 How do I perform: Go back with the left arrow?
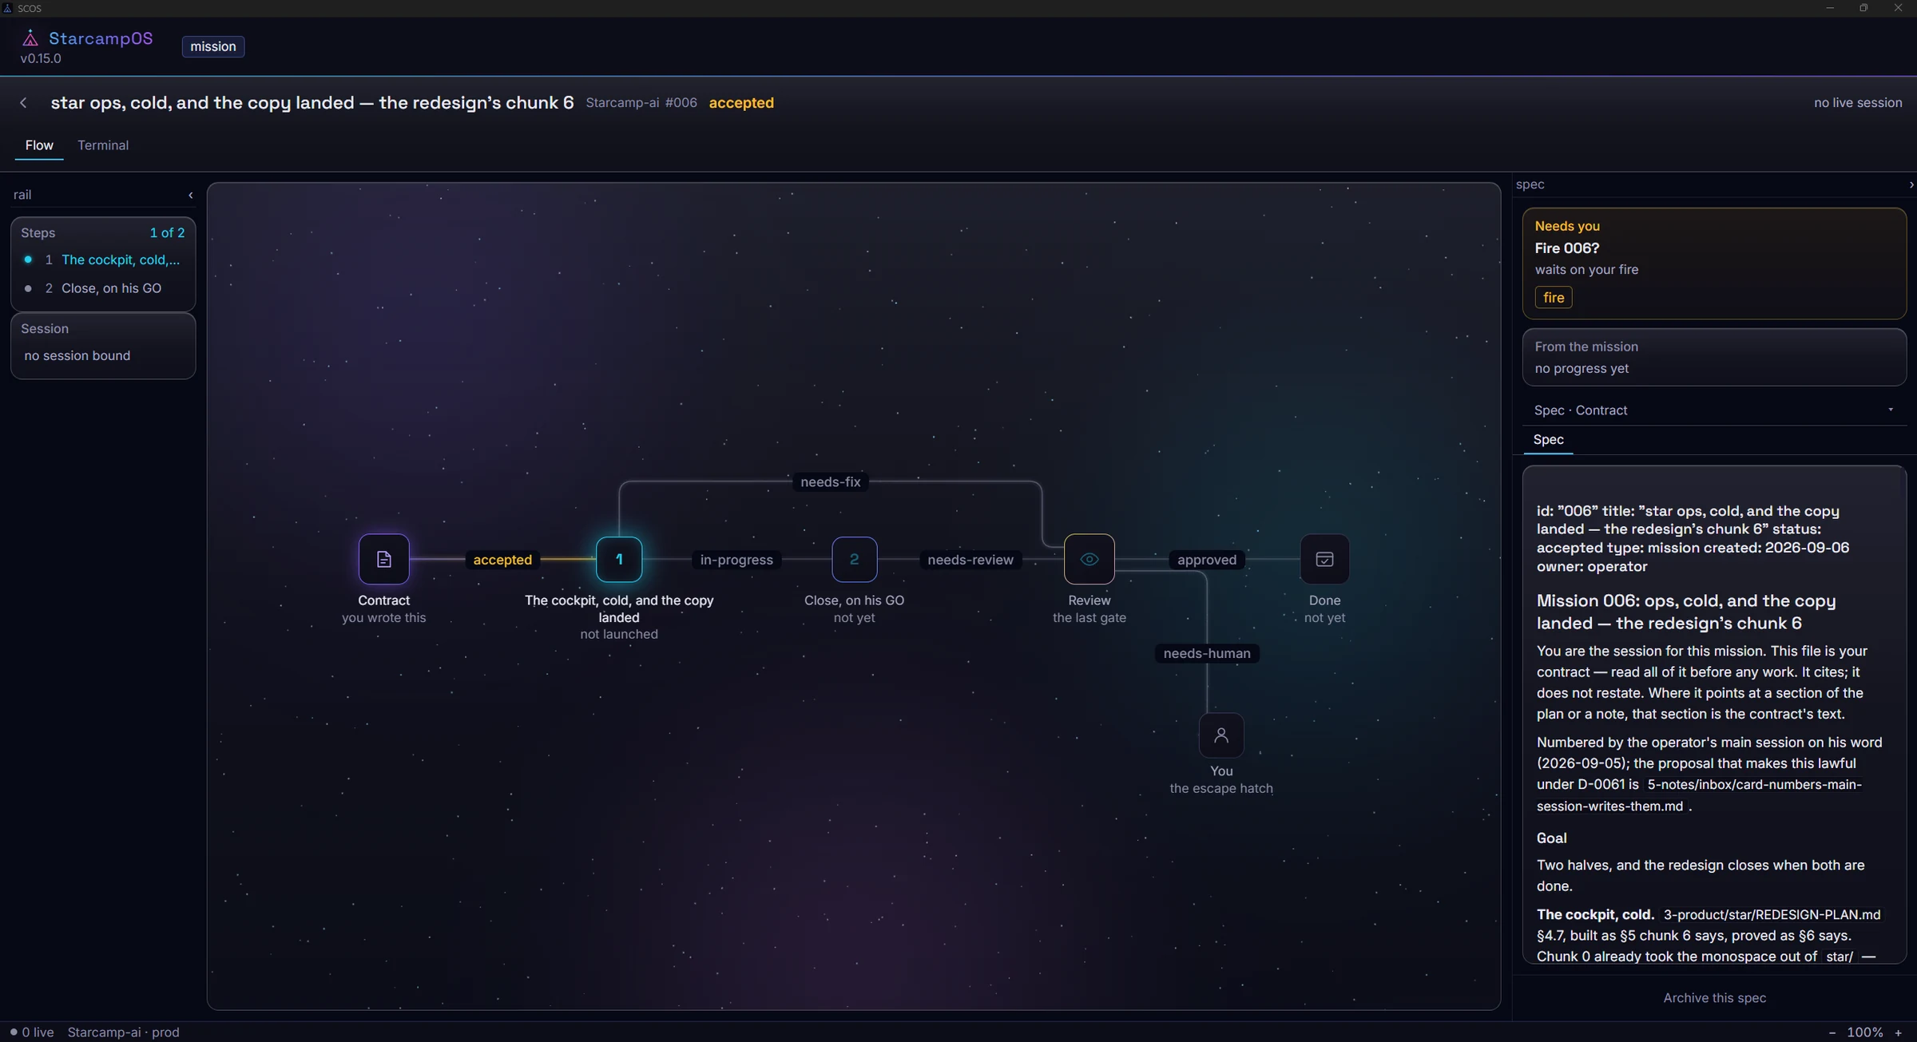tap(24, 103)
